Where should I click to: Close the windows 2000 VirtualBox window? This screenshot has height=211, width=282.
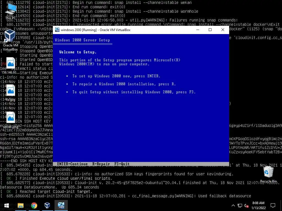[223, 30]
